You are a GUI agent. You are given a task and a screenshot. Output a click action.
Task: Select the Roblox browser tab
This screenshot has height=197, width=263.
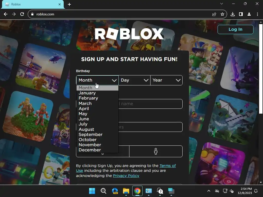coord(33,4)
